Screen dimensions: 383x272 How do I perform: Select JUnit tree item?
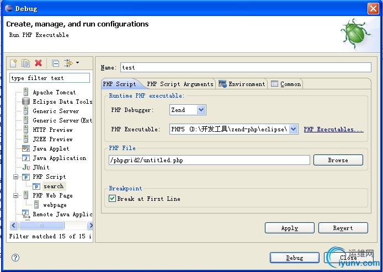[41, 167]
